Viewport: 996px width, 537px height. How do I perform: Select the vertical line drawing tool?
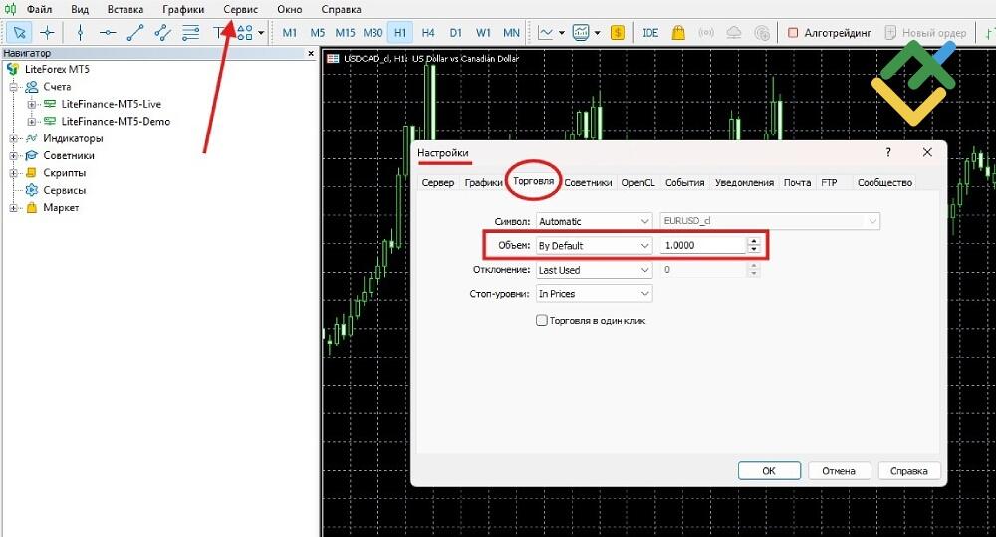tap(80, 33)
